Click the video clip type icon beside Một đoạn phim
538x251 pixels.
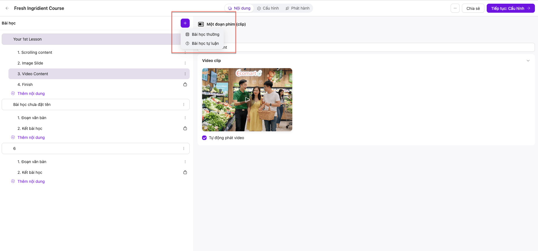[x=201, y=24]
